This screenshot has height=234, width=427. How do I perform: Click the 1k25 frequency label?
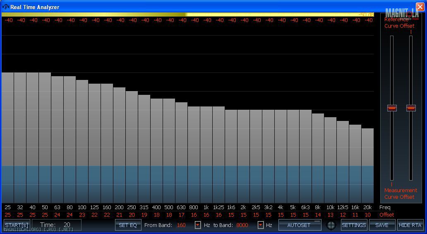[x=218, y=207]
